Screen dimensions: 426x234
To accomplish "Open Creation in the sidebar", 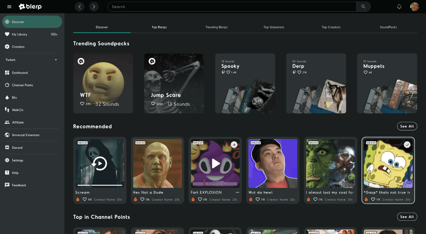I will click(32, 47).
